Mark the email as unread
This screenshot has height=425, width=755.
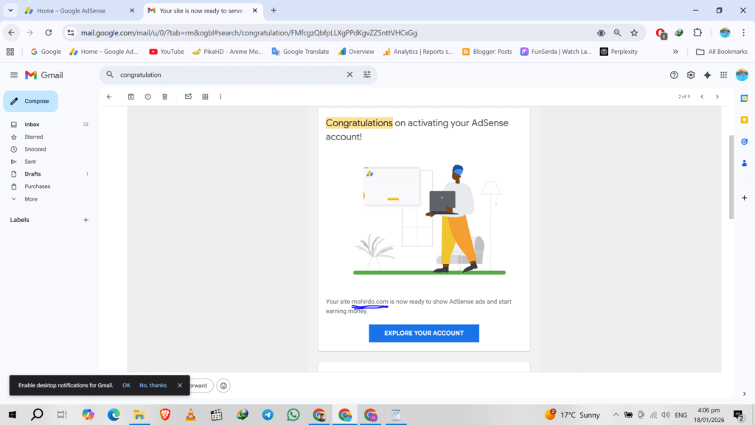(188, 97)
